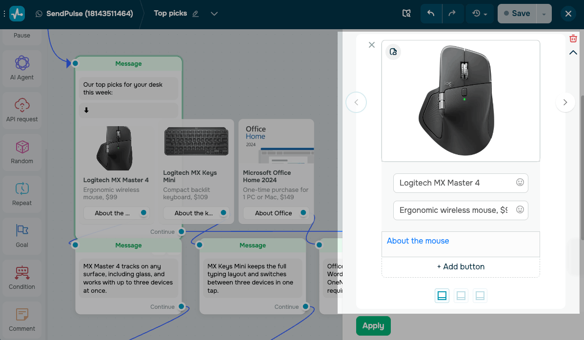584x340 pixels.
Task: Open the three-dot side menu
Action: coord(4,14)
